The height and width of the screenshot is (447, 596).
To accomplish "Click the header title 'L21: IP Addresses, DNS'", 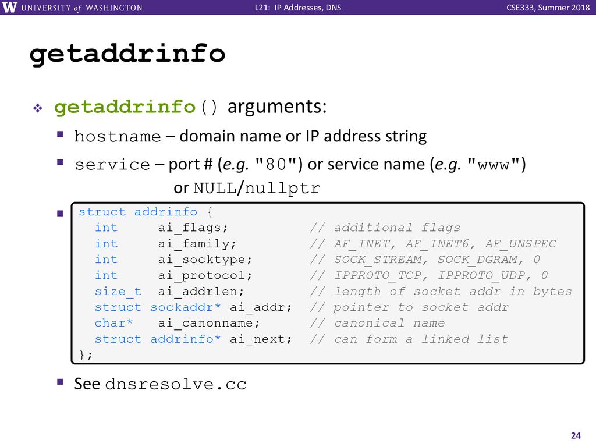I will click(298, 8).
